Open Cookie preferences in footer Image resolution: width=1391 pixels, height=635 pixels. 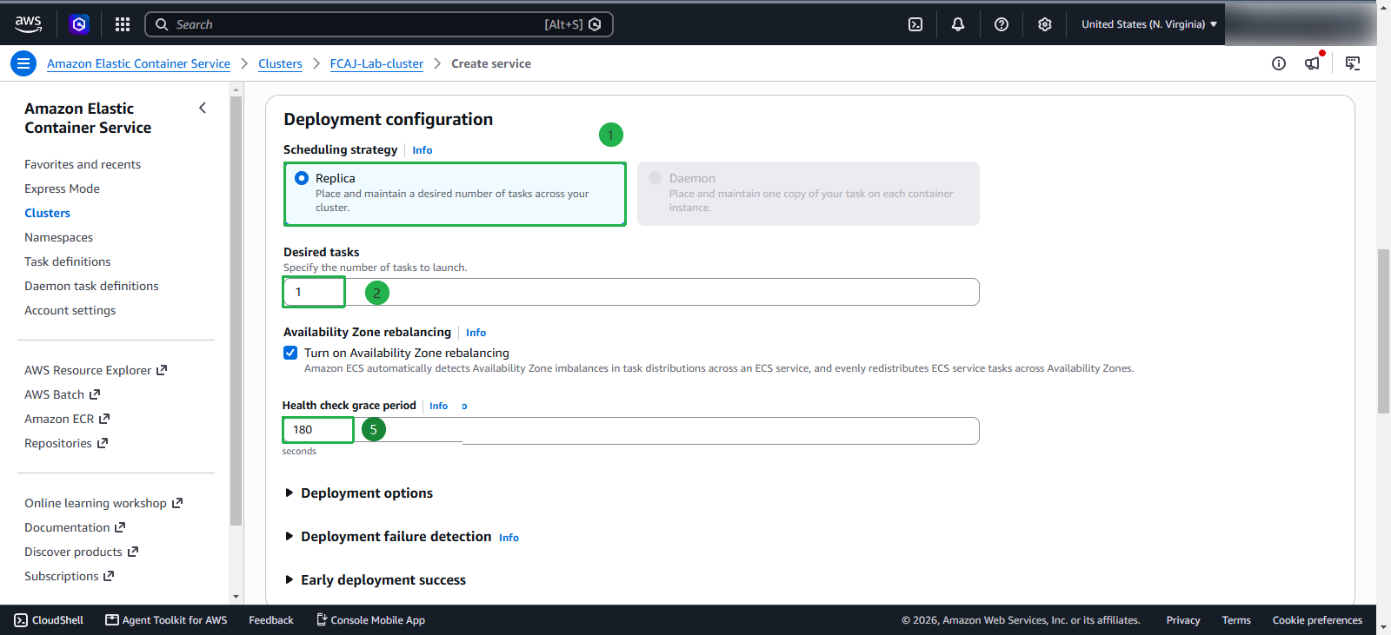point(1317,620)
